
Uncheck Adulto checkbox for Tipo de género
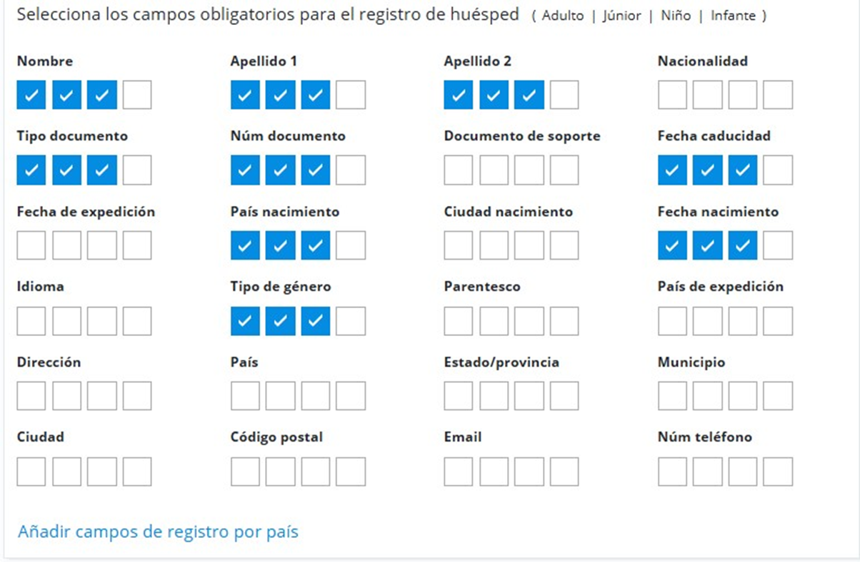point(245,321)
